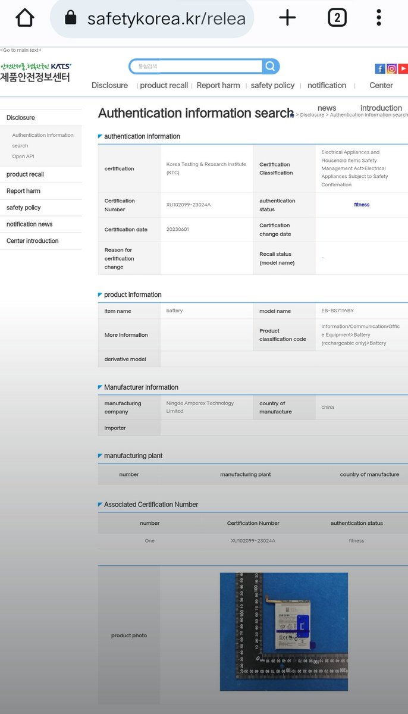Image resolution: width=408 pixels, height=714 pixels.
Task: Click the row number One in associated table
Action: click(x=149, y=541)
